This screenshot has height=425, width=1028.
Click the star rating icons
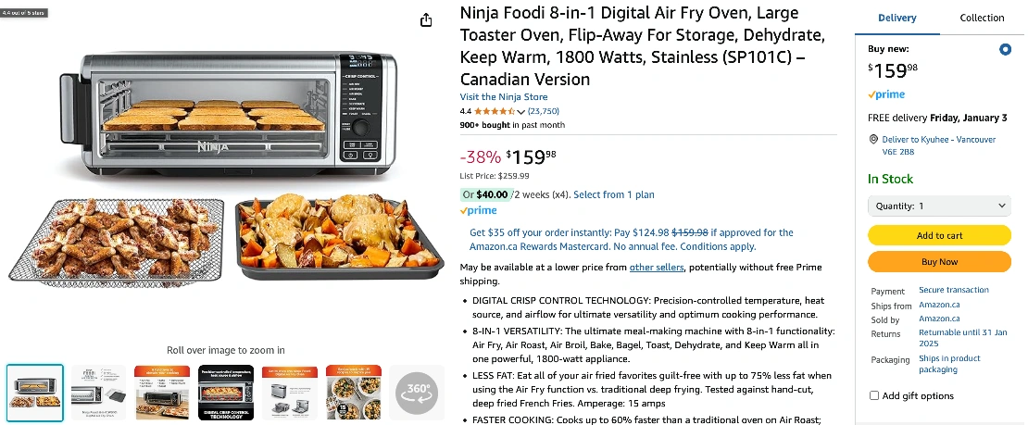tap(494, 111)
